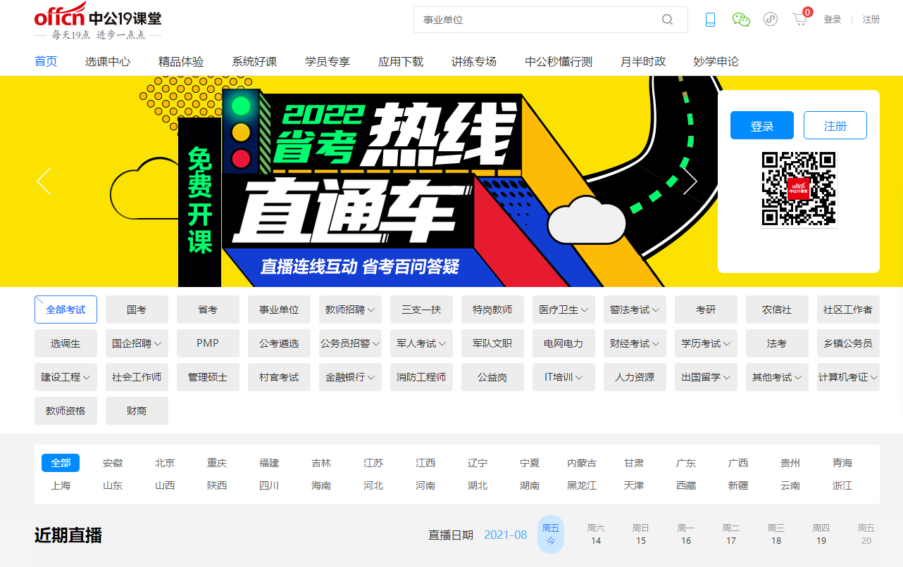Image resolution: width=903 pixels, height=567 pixels.
Task: Click the mini-program icon beside WeChat
Action: point(771,20)
